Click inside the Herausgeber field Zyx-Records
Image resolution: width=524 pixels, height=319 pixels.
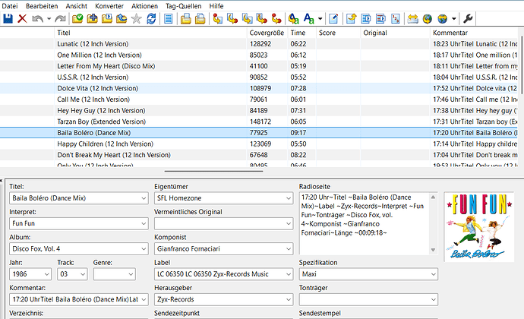point(223,299)
